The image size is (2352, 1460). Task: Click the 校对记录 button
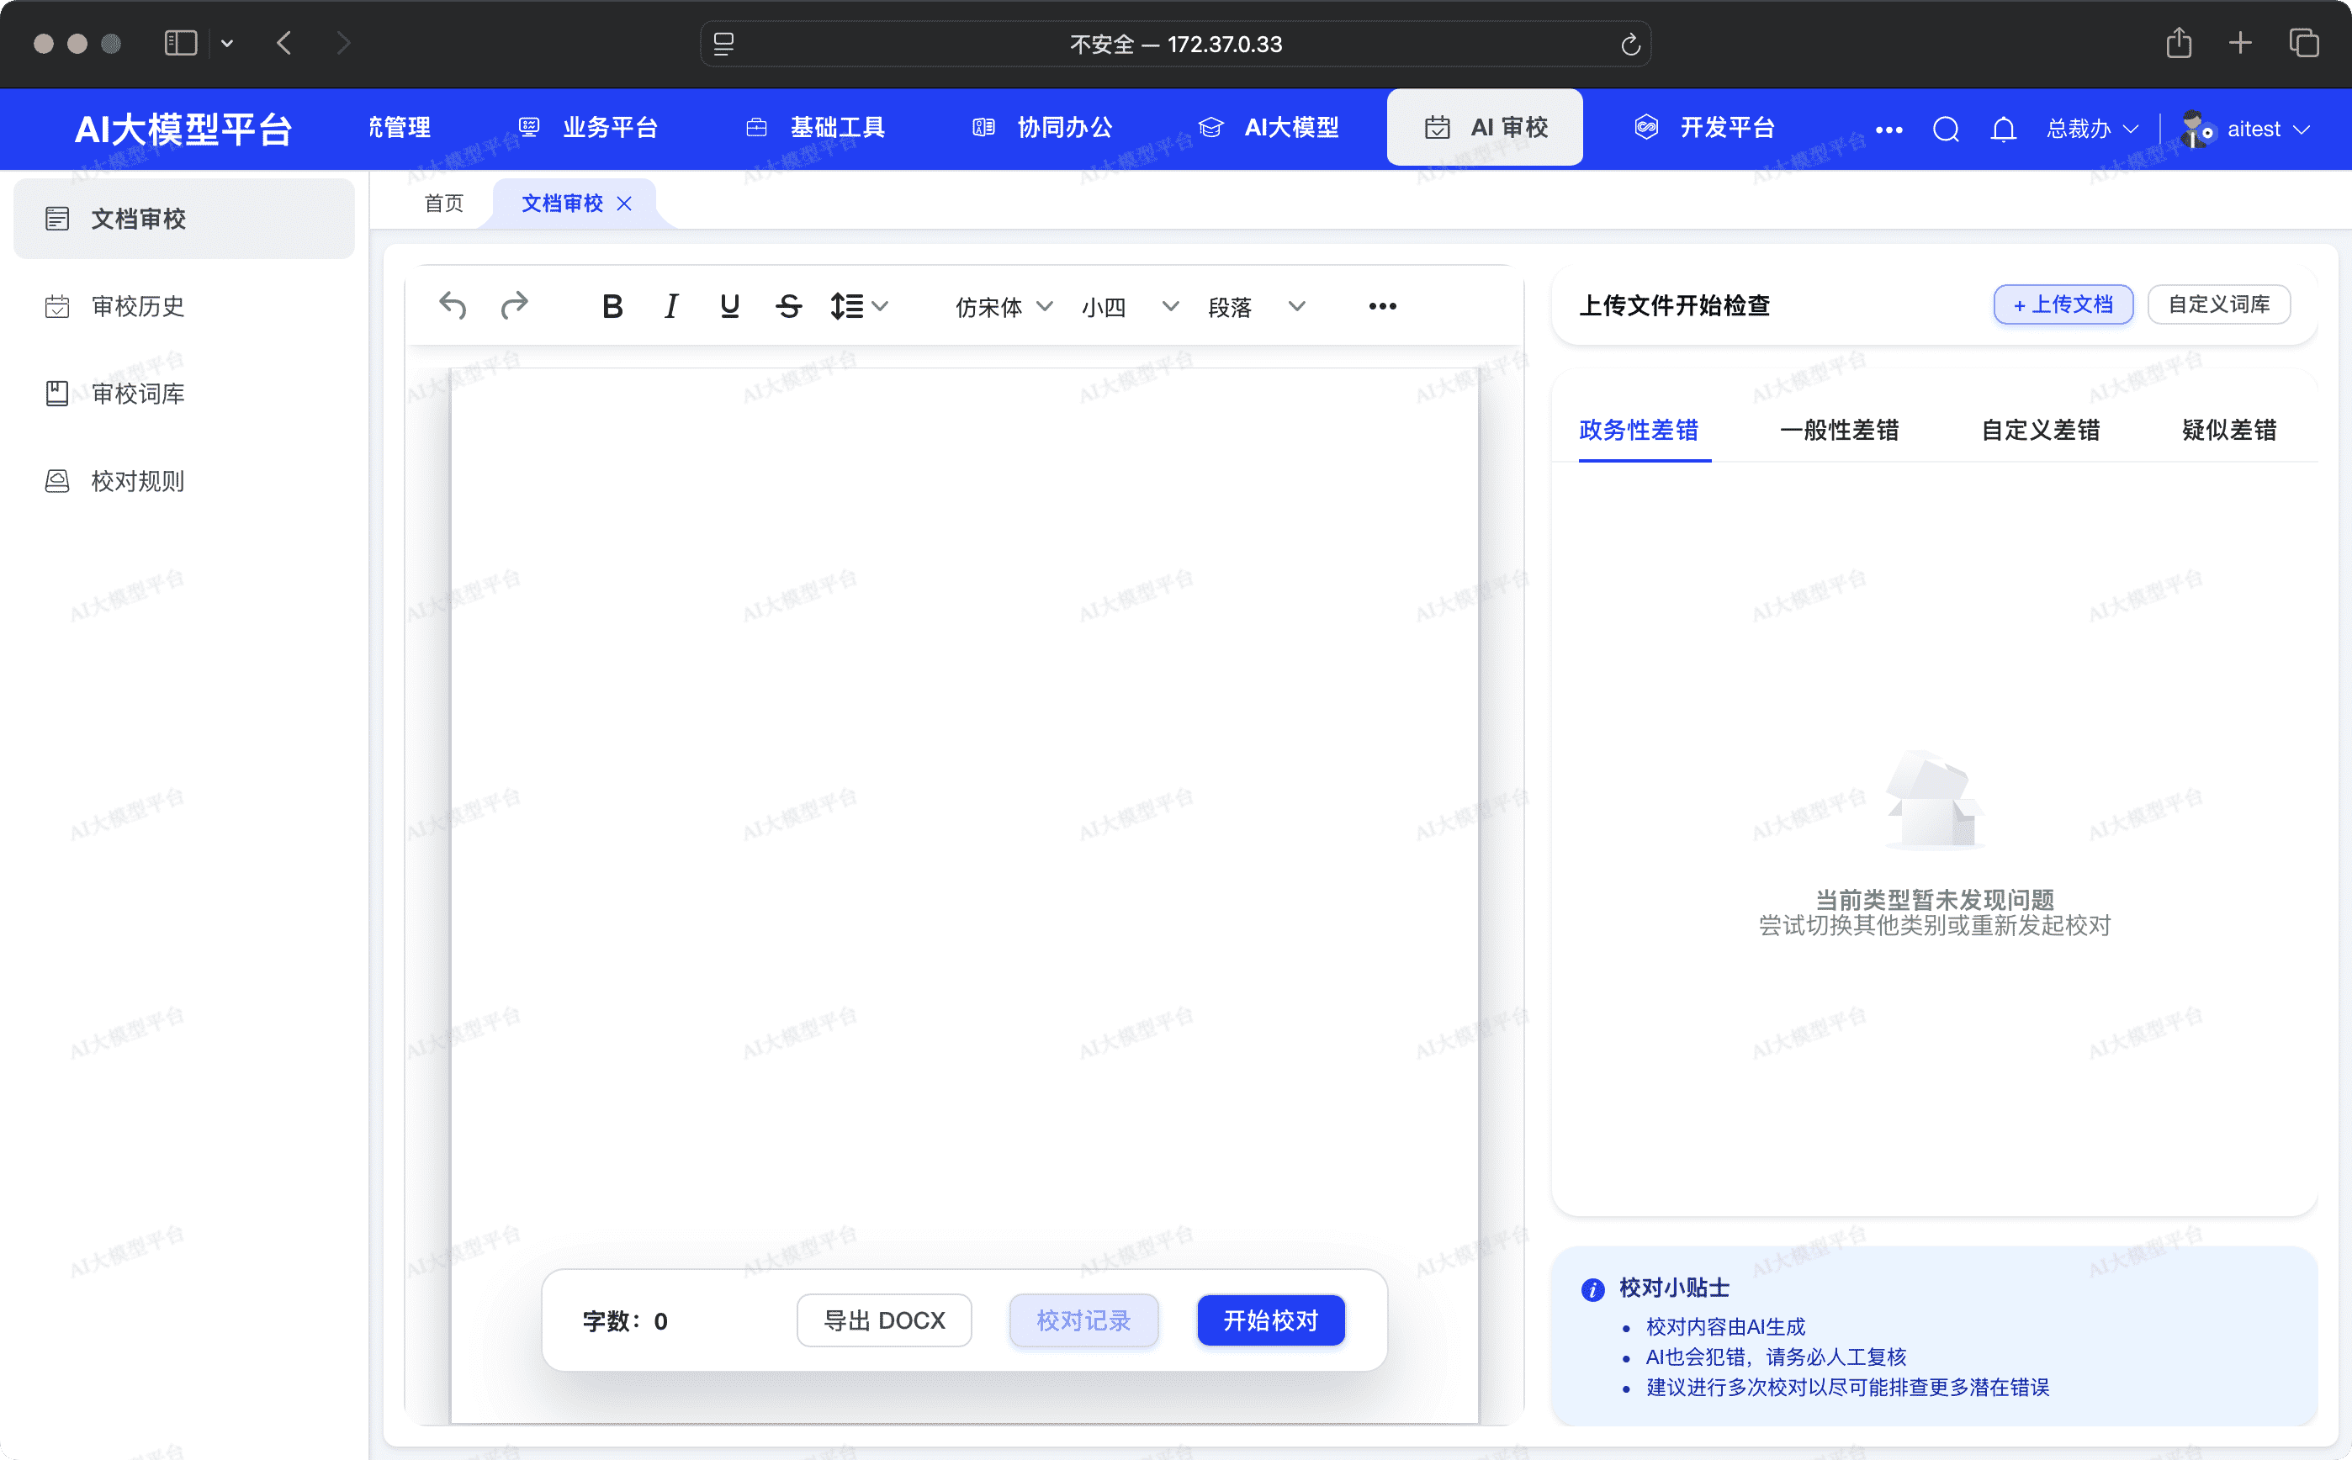1083,1320
